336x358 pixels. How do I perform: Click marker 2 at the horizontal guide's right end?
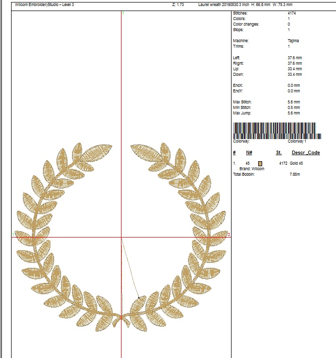click(x=229, y=234)
